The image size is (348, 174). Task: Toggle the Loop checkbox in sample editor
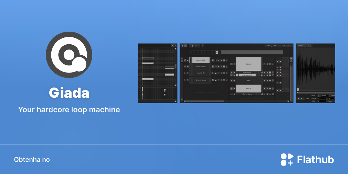tap(304, 98)
